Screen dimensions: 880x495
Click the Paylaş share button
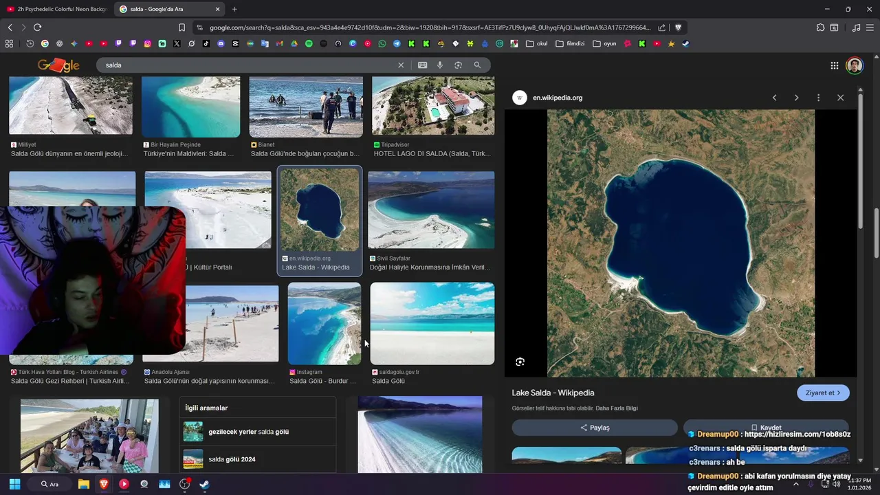[x=595, y=428]
